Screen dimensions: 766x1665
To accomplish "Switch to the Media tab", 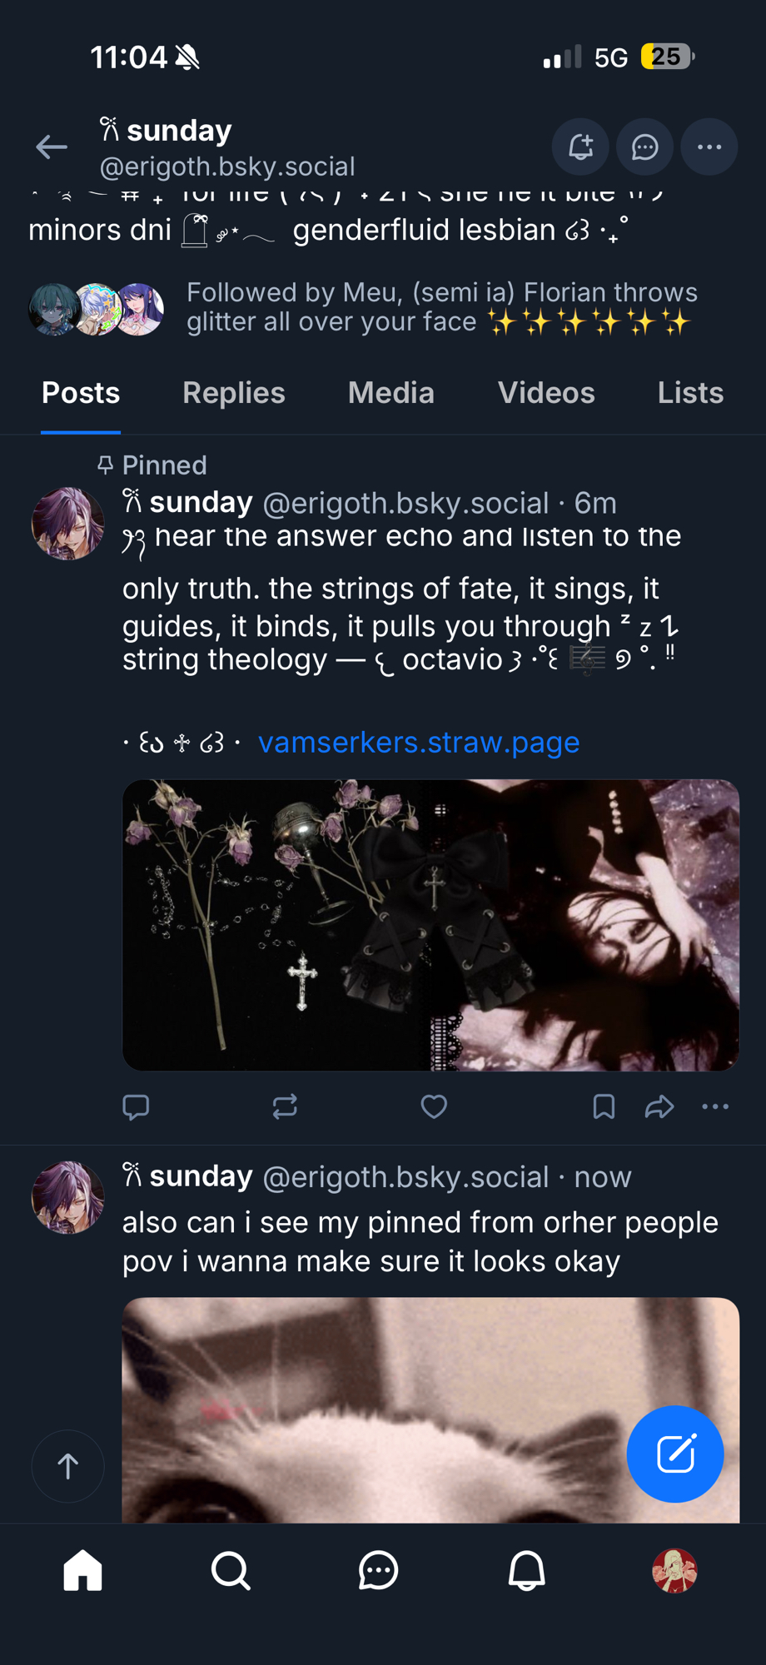I will tap(390, 393).
